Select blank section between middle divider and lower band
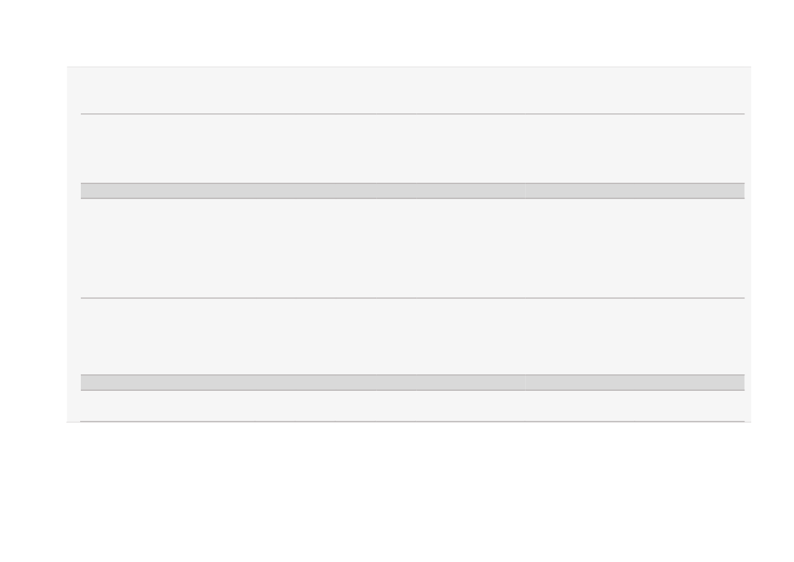The width and height of the screenshot is (794, 562). [x=413, y=336]
